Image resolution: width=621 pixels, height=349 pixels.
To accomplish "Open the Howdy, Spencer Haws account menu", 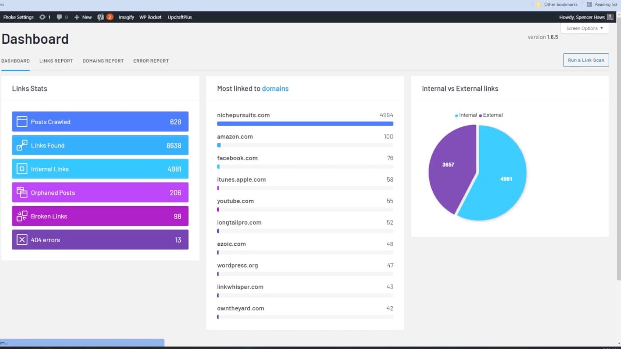I will (x=586, y=17).
